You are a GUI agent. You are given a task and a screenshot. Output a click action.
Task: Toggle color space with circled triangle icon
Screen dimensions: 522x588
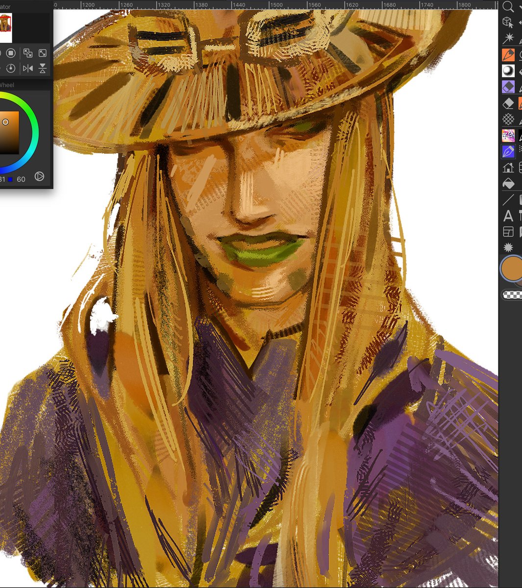pos(40,176)
